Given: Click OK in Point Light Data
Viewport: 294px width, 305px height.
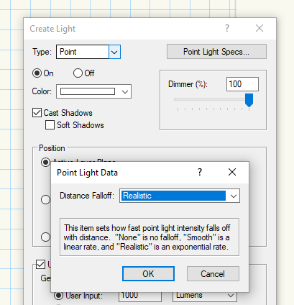Looking at the screenshot, I should click(148, 273).
